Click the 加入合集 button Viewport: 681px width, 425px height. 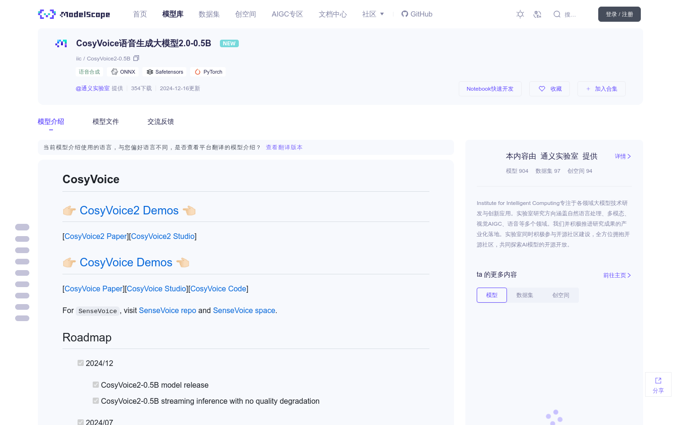[602, 89]
